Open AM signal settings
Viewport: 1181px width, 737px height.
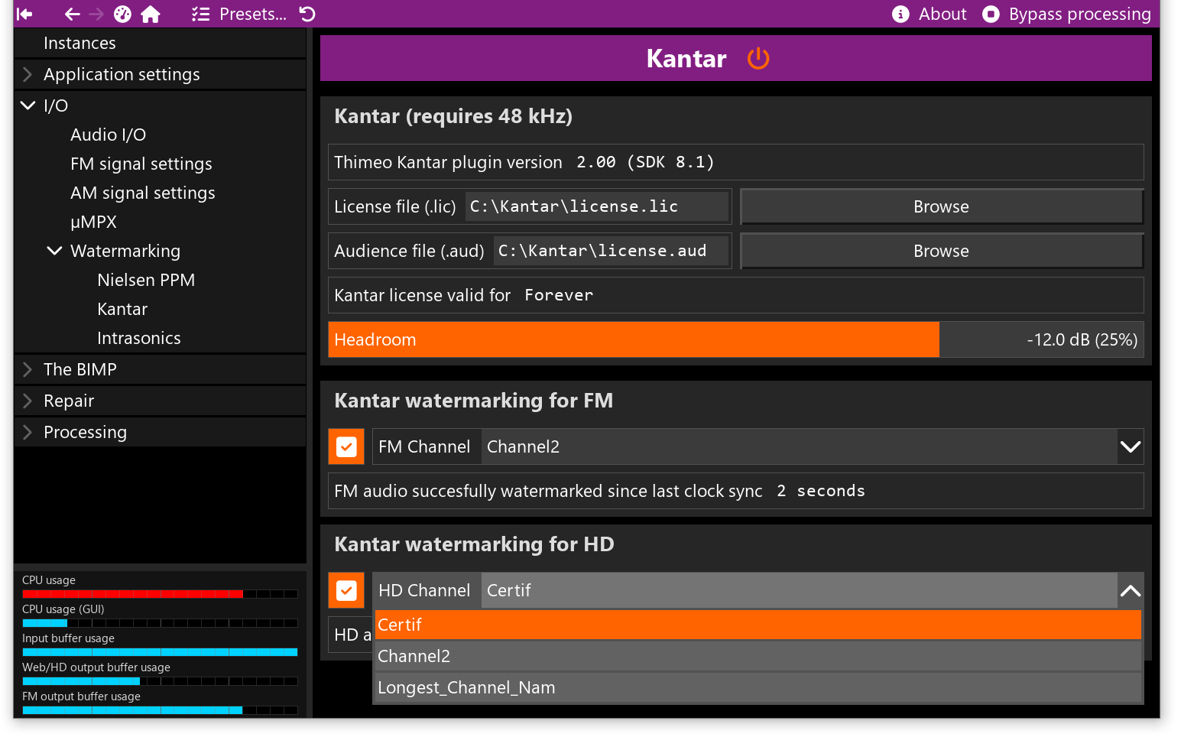coord(143,193)
